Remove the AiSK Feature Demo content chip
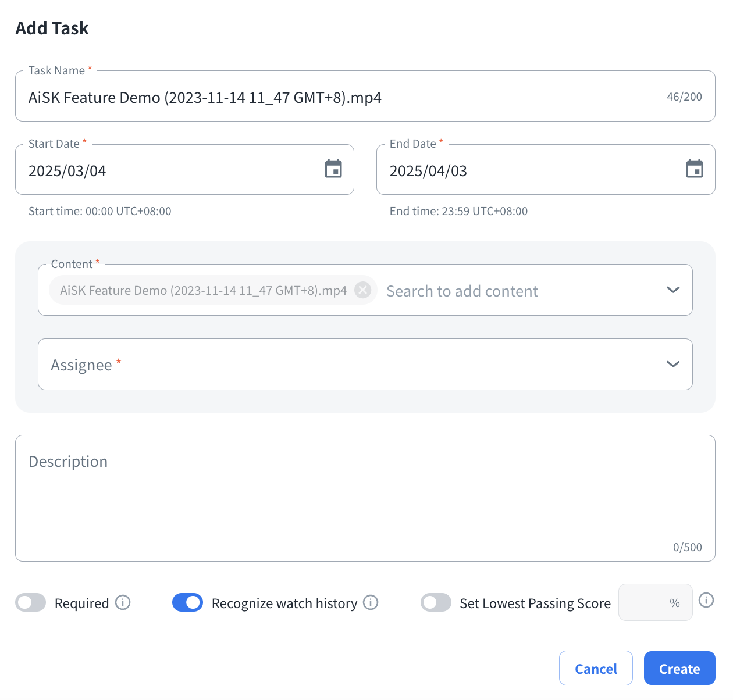The image size is (733, 700). (363, 290)
